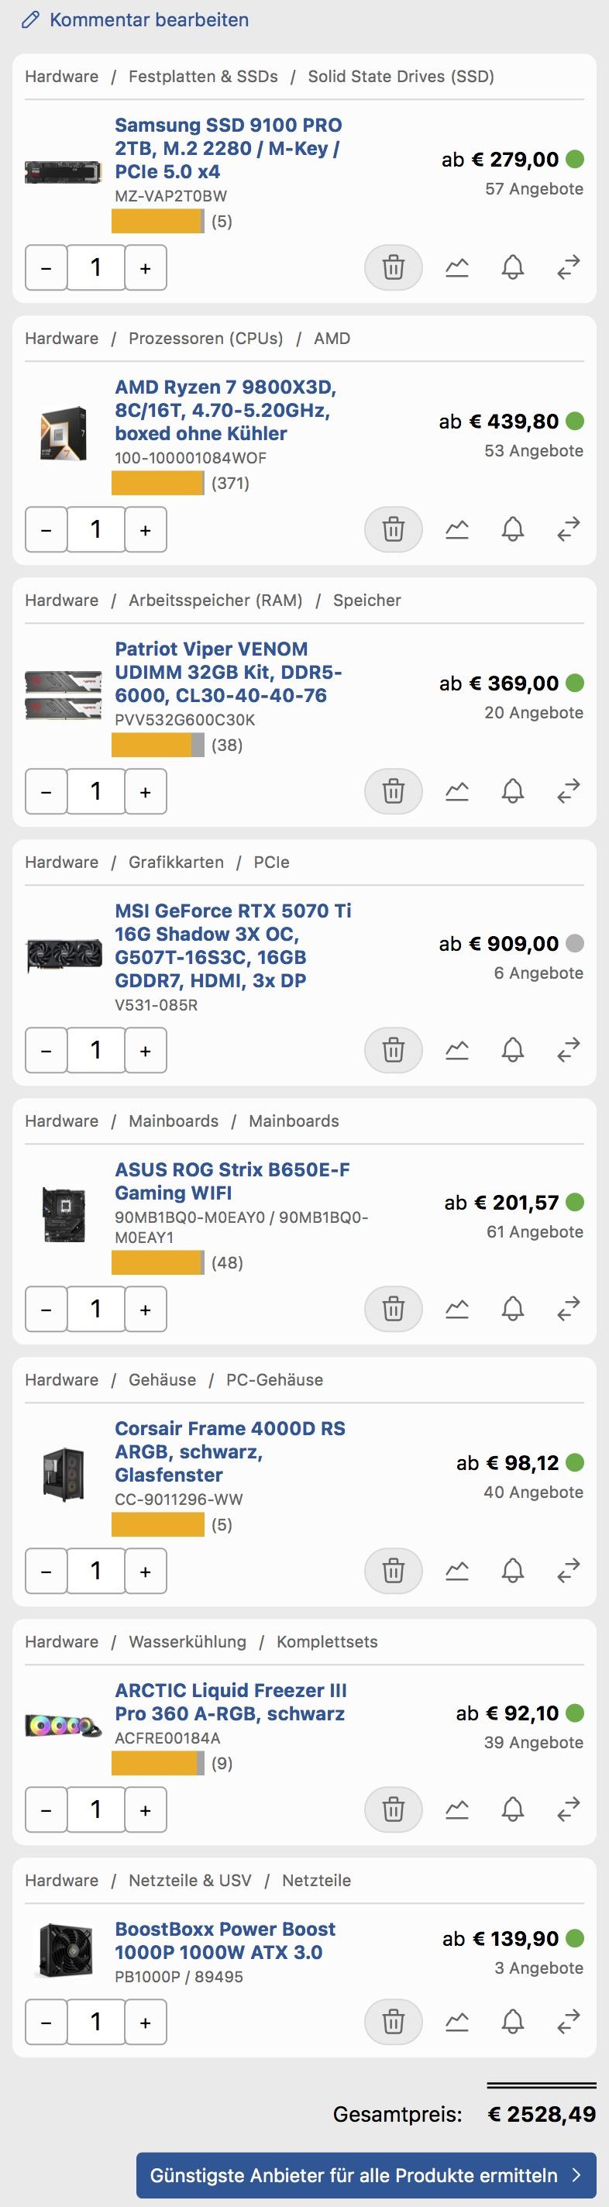Open Festplatten & SSDs breadcrumb category
The height and width of the screenshot is (2207, 609).
[x=203, y=76]
